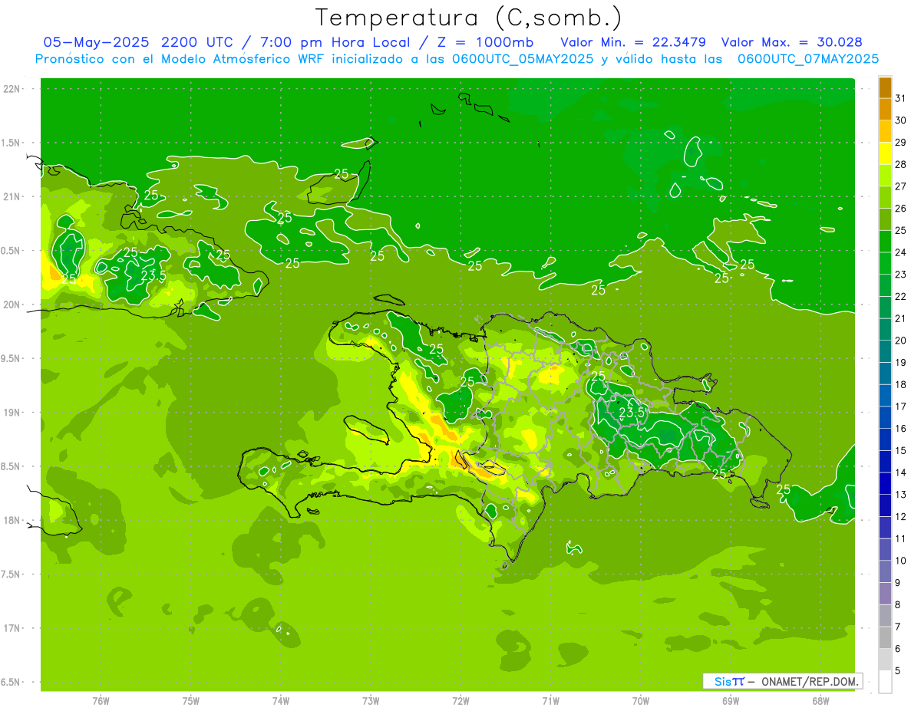Click the gray colorbar swatch between 6 and 7
921x711 pixels.
click(885, 637)
